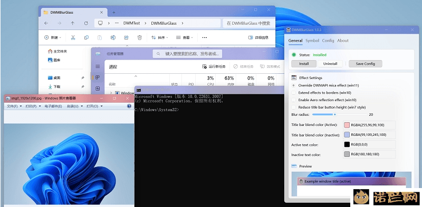Click the Command Prompt title bar icon

point(139,90)
